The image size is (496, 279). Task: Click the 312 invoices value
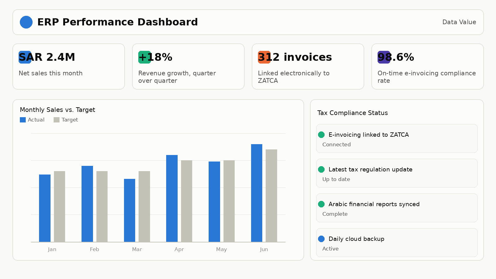[x=295, y=57]
